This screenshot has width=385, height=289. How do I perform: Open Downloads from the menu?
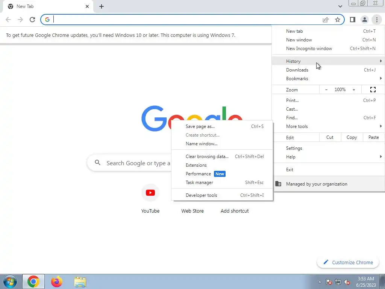click(328, 70)
